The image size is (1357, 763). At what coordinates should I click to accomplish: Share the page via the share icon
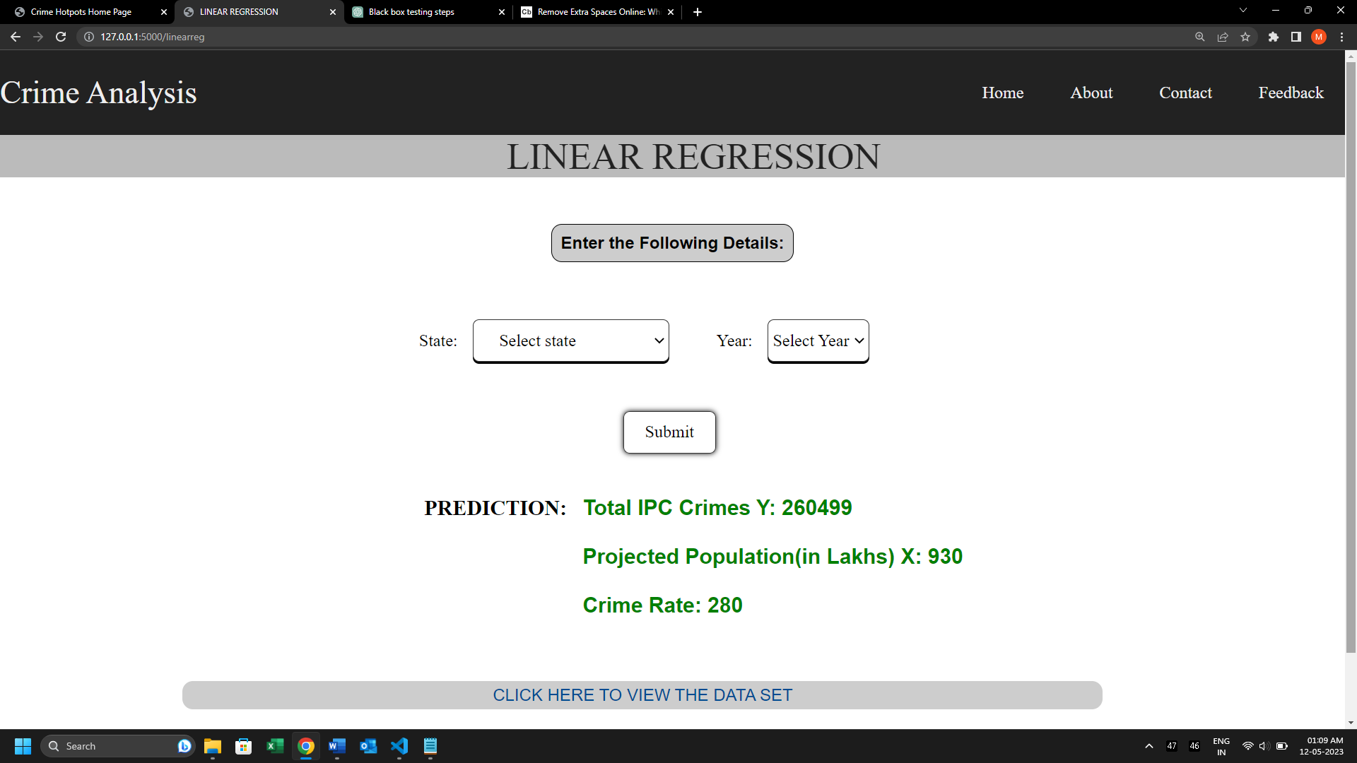pyautogui.click(x=1223, y=37)
